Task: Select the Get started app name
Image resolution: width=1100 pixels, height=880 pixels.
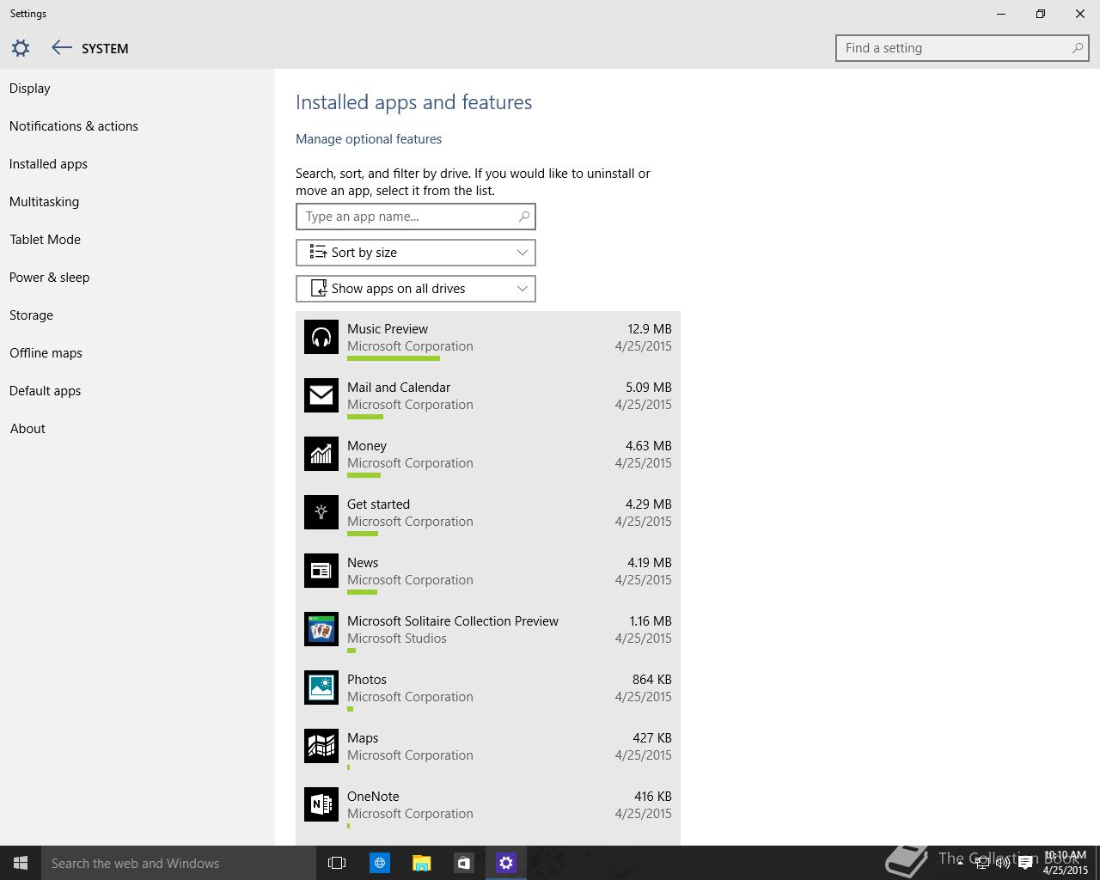Action: [x=378, y=504]
